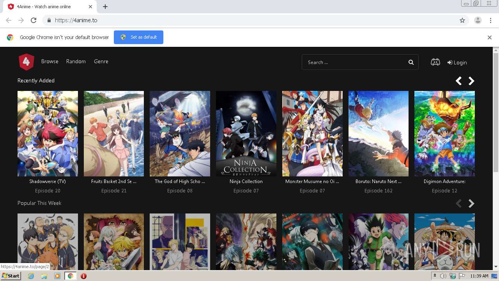Show next Recently Added items
499x281 pixels.
471,81
